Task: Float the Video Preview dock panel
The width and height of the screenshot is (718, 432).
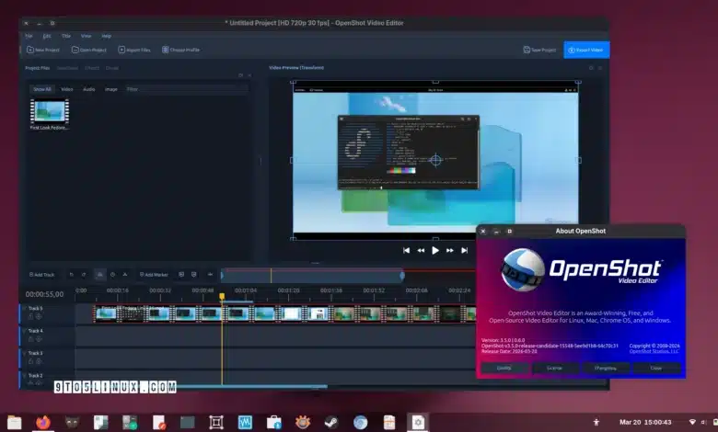Action: [591, 68]
